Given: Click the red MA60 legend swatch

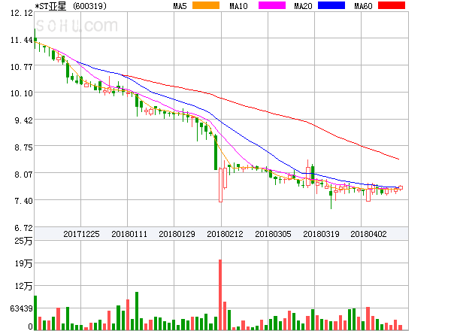Looking at the screenshot, I should (x=392, y=5).
